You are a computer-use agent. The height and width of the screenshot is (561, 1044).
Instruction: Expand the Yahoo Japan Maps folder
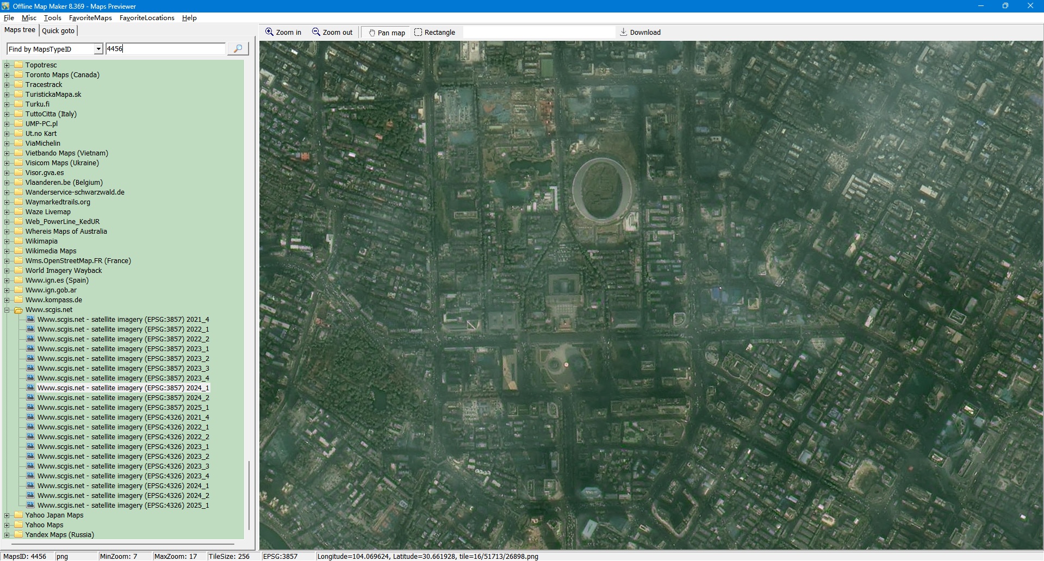(x=7, y=515)
